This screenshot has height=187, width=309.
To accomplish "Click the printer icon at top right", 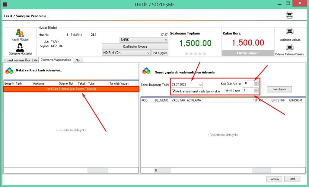I will point(289,15).
